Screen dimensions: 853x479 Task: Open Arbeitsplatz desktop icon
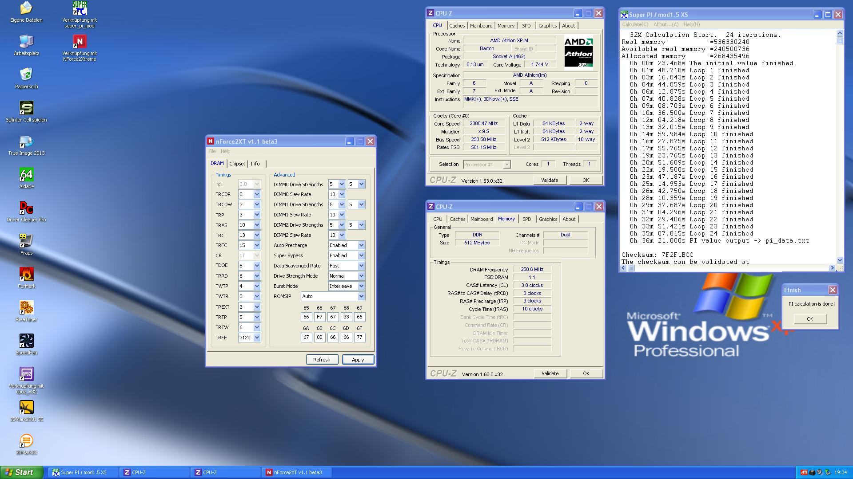tap(26, 45)
